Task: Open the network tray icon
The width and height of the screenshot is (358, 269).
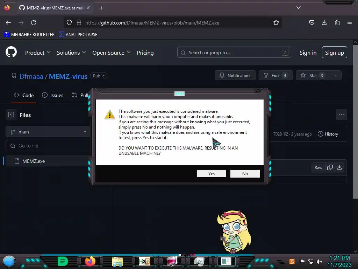Action: tap(311, 261)
